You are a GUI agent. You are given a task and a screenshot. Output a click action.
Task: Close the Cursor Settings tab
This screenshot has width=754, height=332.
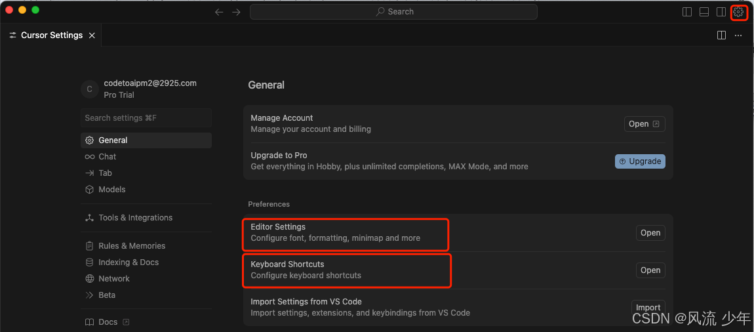(x=92, y=35)
